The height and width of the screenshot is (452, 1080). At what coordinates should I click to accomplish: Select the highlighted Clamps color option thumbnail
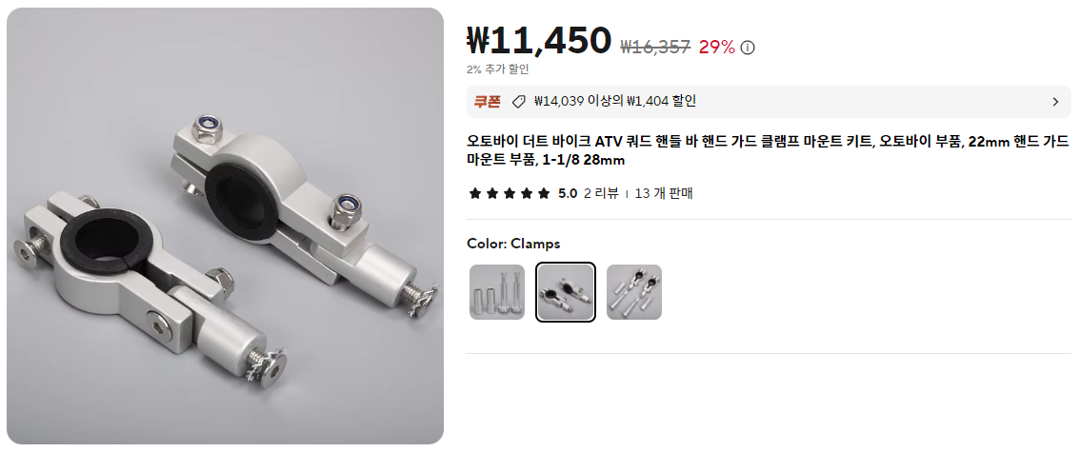tap(566, 292)
